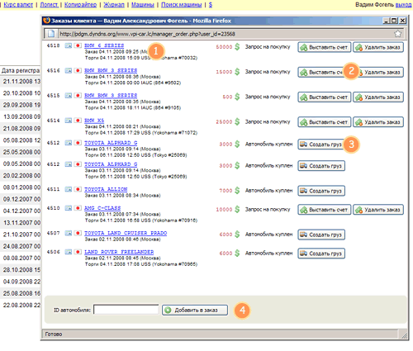Click Создать груз for LAND ROVER FREELANDER
Image resolution: width=413 pixels, height=351 pixels.
[x=321, y=254]
